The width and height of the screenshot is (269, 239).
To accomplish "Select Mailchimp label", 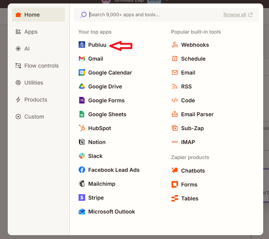I will tap(102, 184).
